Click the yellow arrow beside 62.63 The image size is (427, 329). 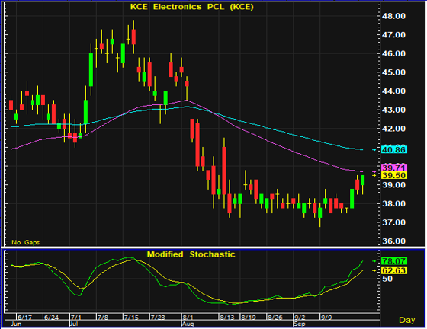pos(374,270)
